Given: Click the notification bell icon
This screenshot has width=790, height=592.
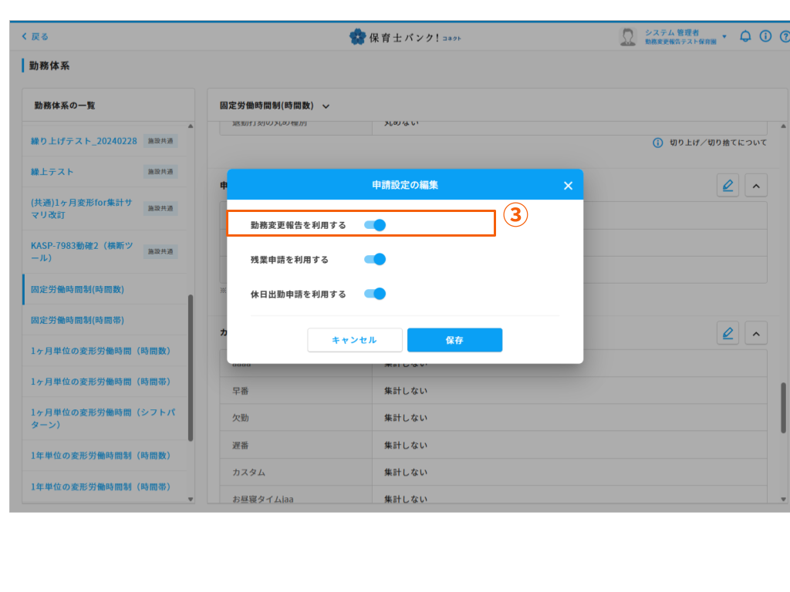Looking at the screenshot, I should click(745, 36).
